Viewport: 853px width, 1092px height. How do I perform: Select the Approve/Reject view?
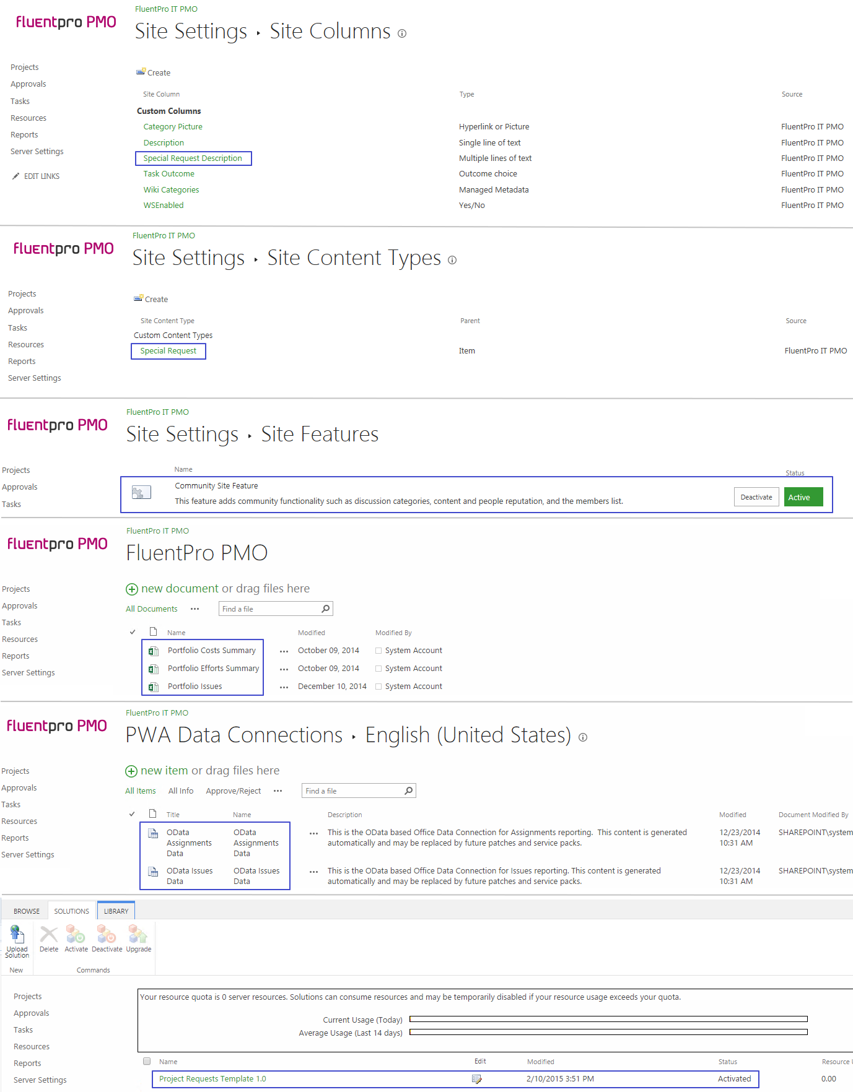point(234,791)
